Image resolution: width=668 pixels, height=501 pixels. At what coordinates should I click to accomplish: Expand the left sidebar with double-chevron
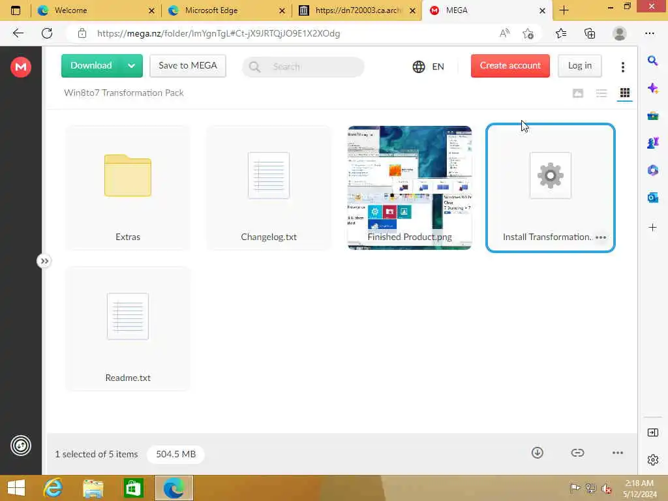coord(44,261)
